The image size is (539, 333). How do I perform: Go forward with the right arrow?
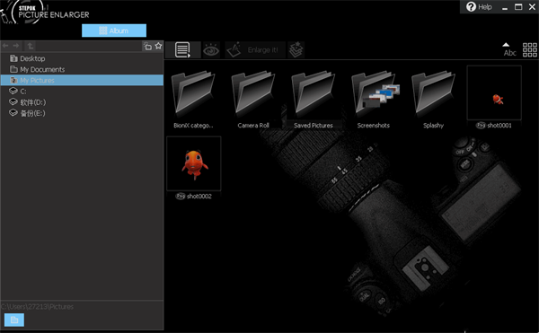[x=16, y=46]
